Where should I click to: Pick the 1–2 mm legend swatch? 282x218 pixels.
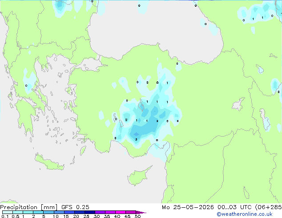(x=28, y=212)
